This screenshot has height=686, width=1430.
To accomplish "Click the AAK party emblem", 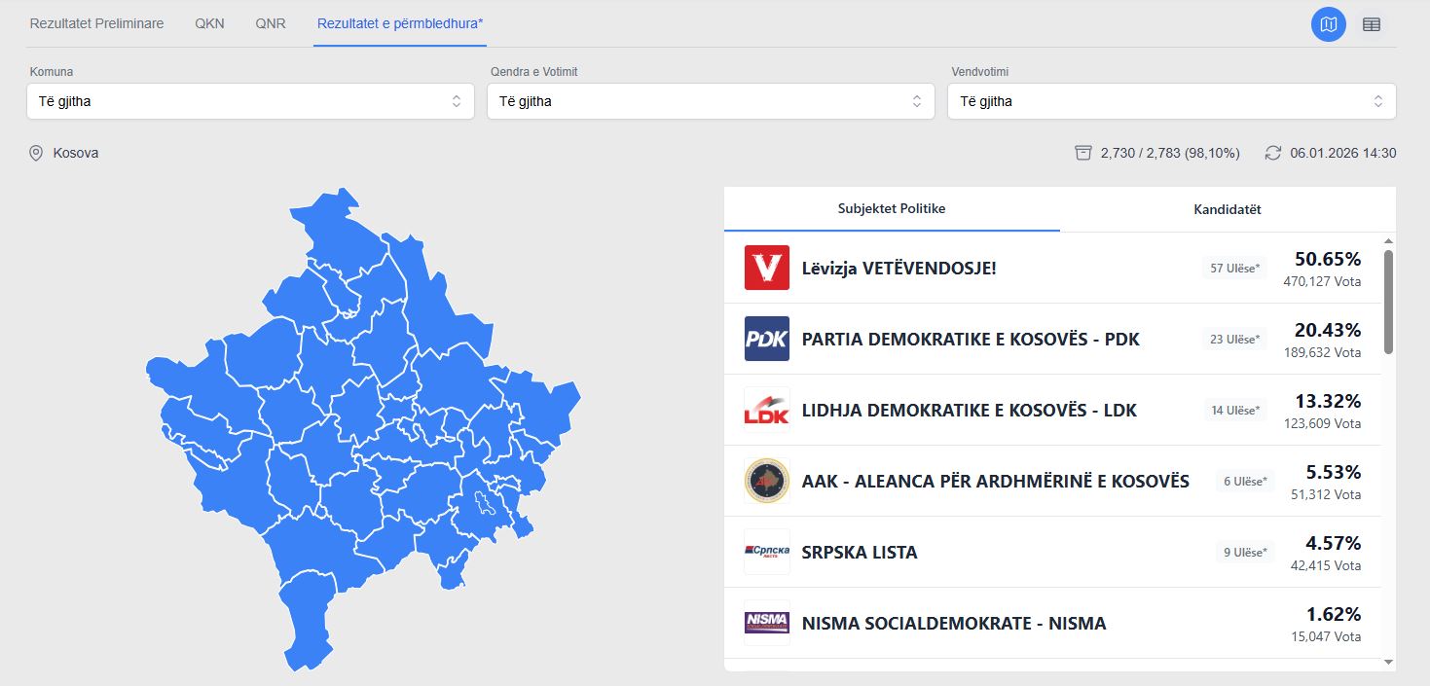I will click(767, 481).
